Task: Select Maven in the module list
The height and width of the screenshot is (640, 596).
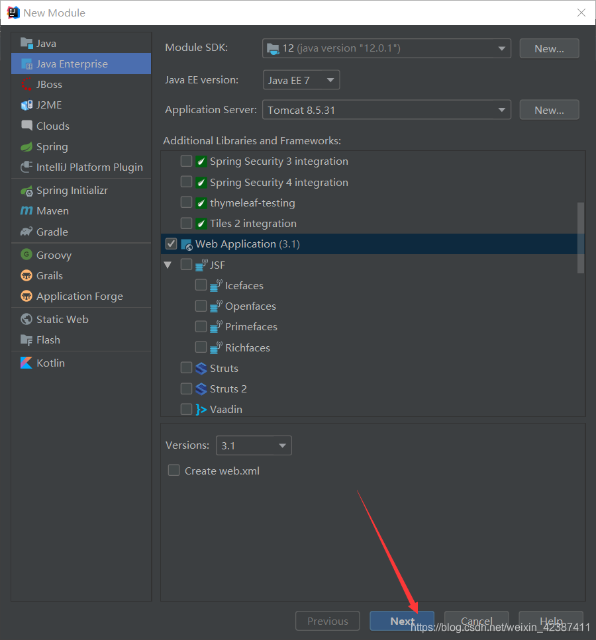Action: [81, 210]
